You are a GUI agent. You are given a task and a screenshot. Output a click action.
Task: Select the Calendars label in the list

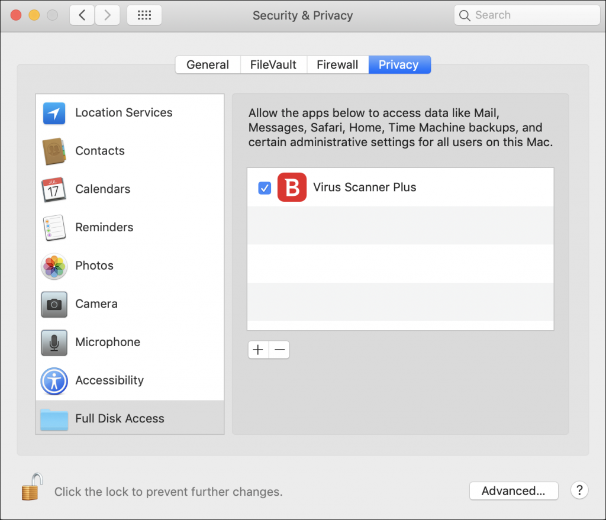103,189
